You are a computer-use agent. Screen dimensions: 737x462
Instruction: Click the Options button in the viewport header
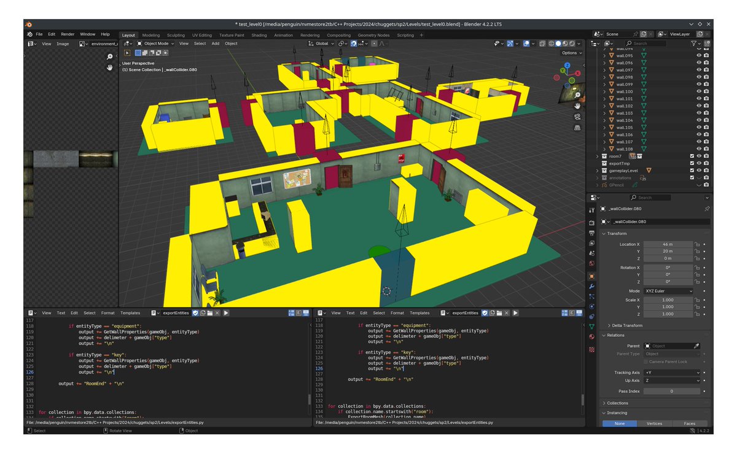point(569,53)
